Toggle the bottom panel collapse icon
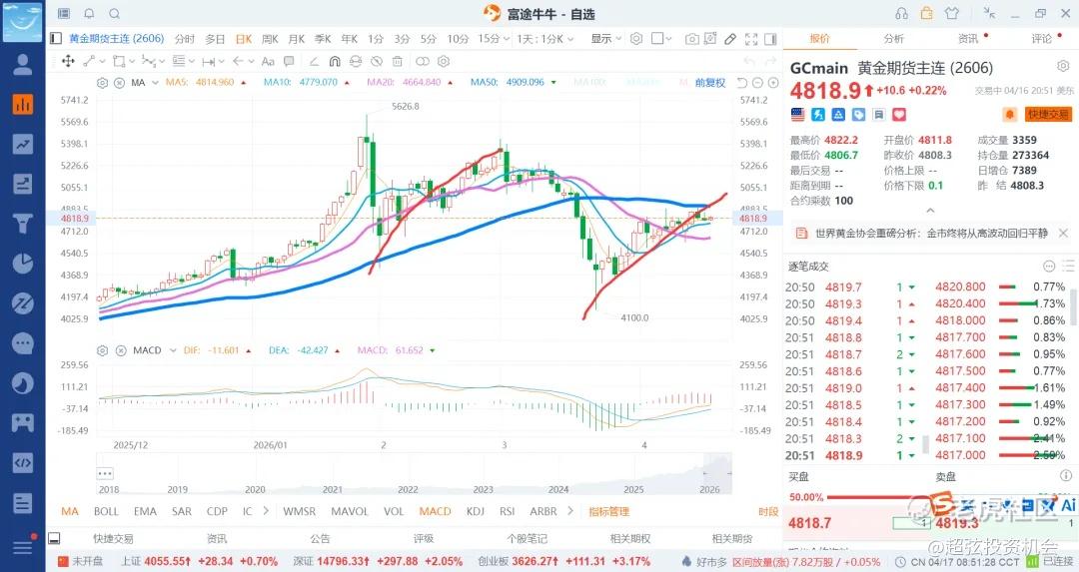1079x572 pixels. (x=54, y=538)
